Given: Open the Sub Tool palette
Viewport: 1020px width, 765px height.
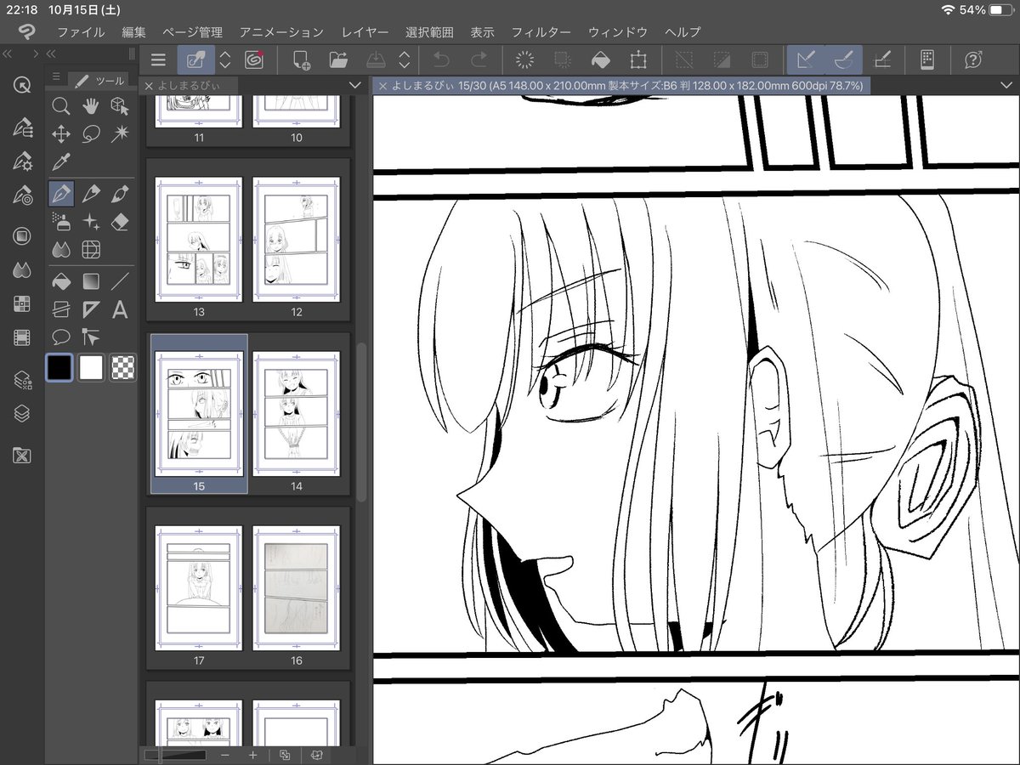Looking at the screenshot, I should [x=22, y=128].
